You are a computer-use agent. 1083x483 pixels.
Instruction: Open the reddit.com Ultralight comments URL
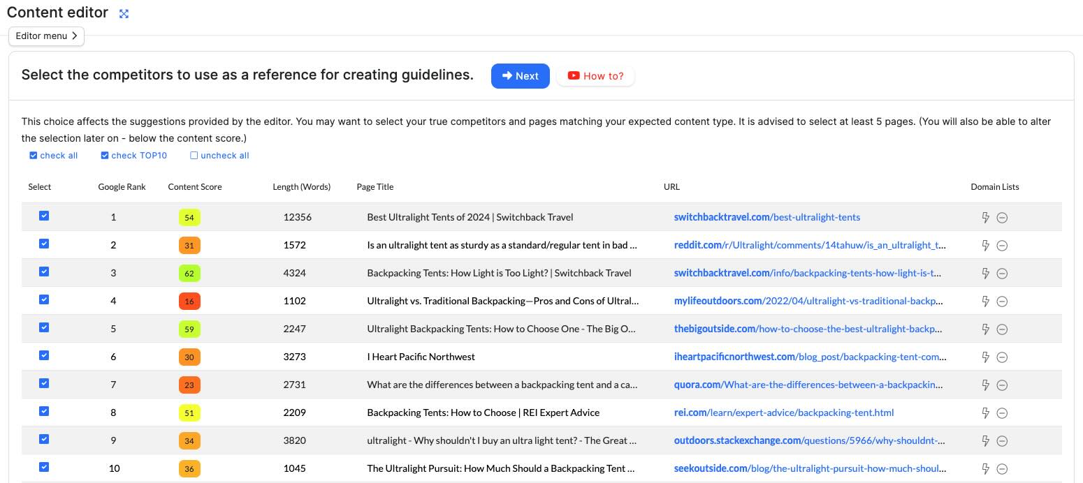tap(810, 245)
